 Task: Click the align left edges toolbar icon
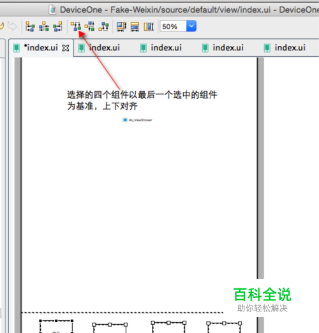pos(30,27)
